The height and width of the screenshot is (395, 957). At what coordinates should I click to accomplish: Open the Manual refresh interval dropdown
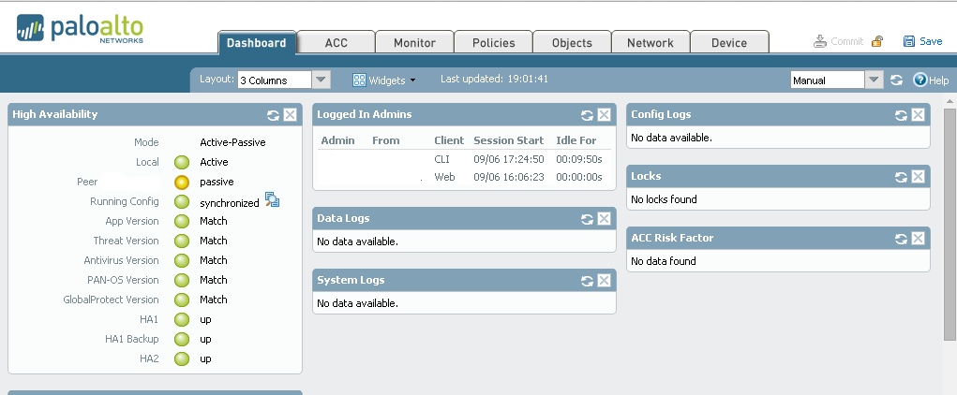(x=837, y=80)
